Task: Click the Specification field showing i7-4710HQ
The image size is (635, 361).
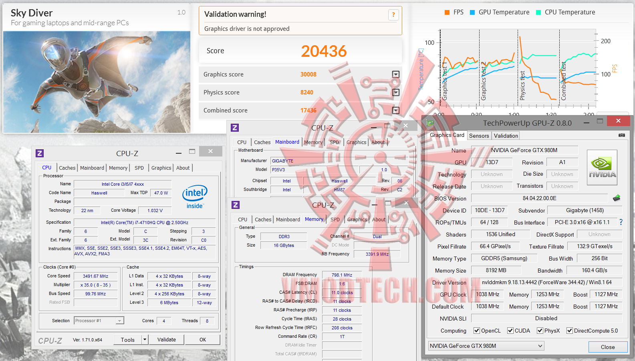Action: click(145, 223)
